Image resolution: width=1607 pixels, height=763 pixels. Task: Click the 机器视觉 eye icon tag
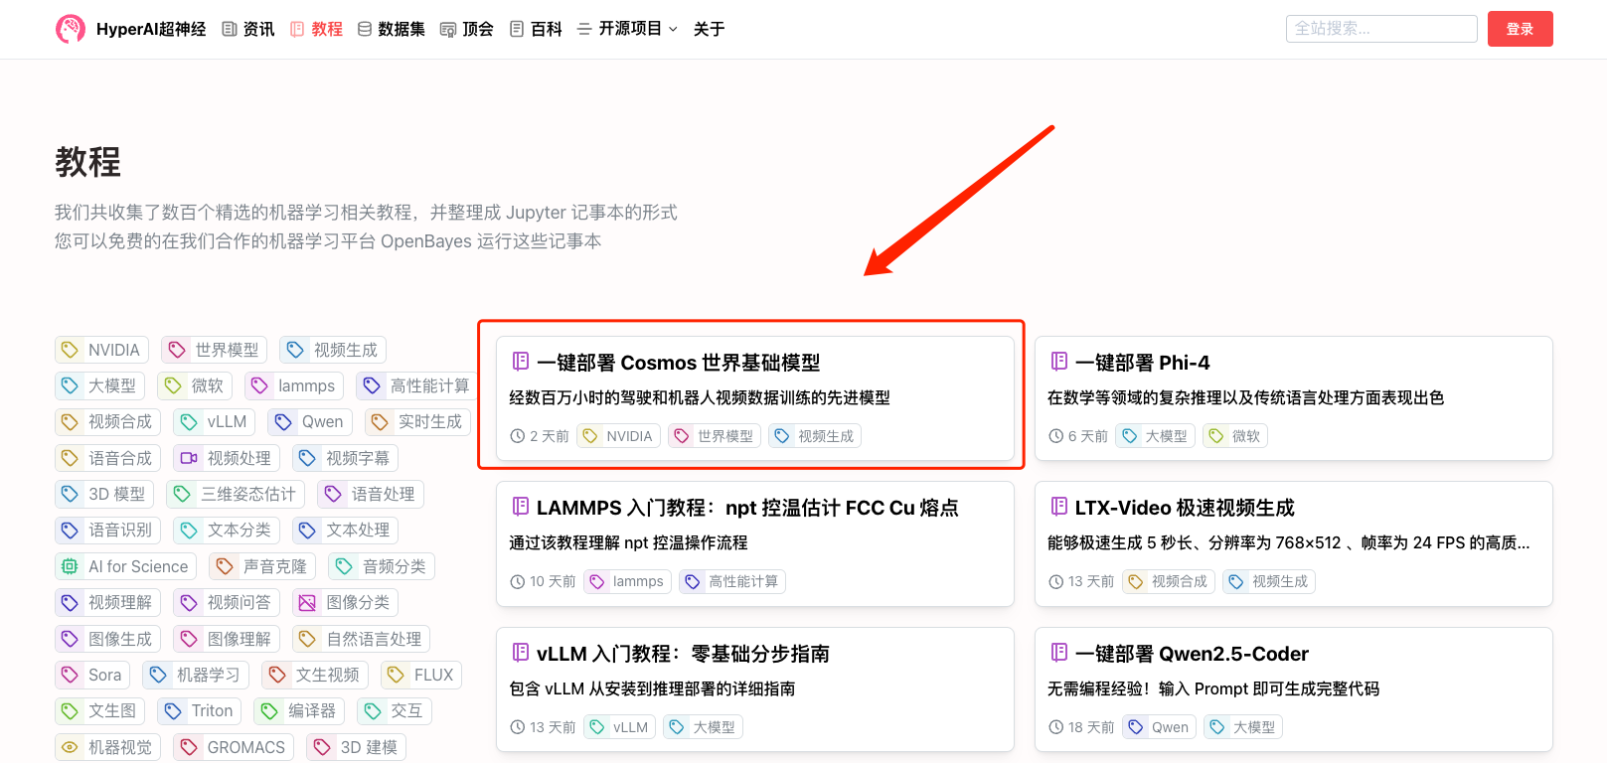pos(70,747)
